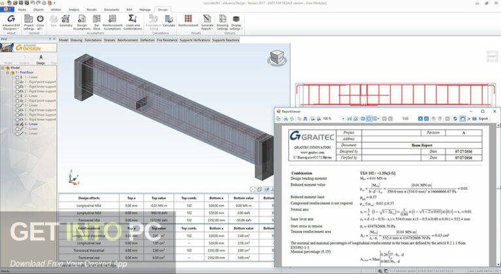The height and width of the screenshot is (274, 501).
Task: Open the Bar Stock tool
Action: (x=97, y=22)
